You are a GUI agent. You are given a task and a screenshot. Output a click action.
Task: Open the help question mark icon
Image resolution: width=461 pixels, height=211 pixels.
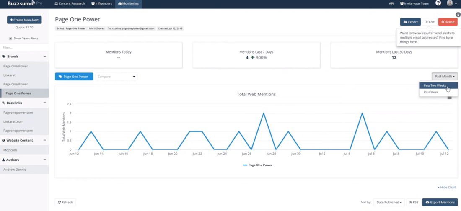438,3
